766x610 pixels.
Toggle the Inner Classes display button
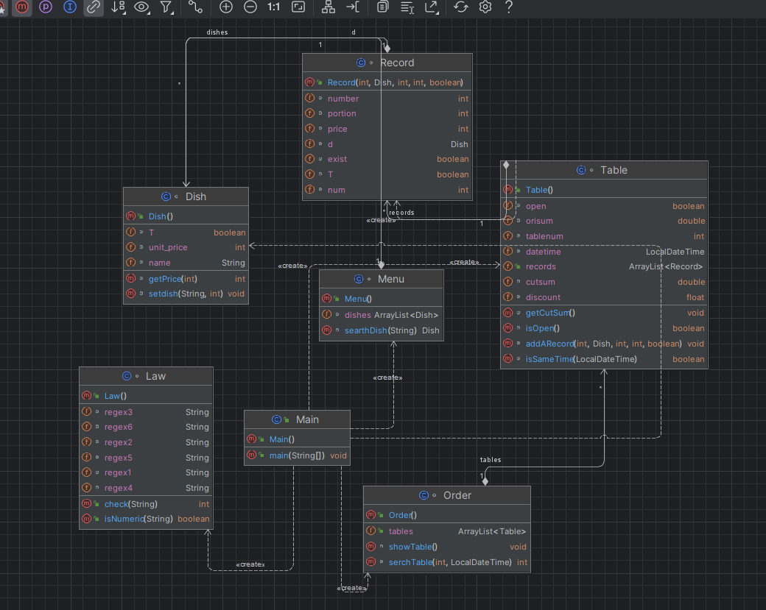(x=70, y=7)
